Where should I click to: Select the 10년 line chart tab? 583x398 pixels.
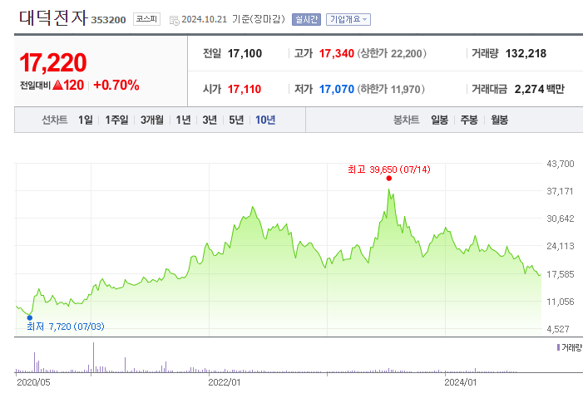tap(265, 120)
